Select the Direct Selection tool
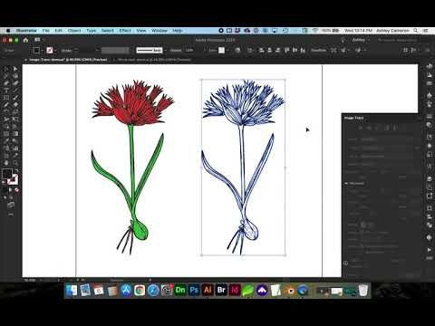Viewport: 435px width, 326px height. coord(15,69)
